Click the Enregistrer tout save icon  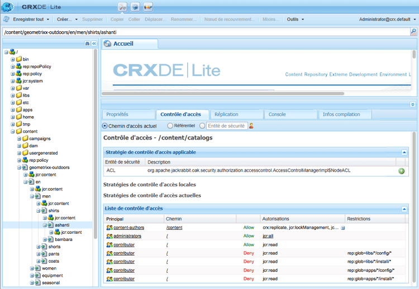click(x=6, y=19)
